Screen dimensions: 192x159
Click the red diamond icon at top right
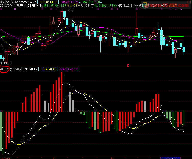[188, 2]
